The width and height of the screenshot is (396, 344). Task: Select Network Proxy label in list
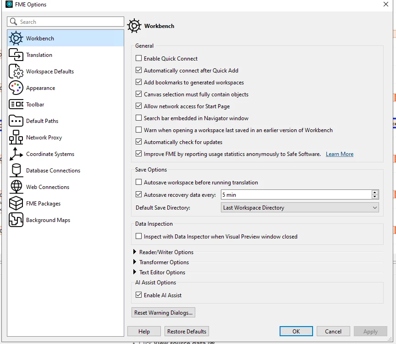44,138
